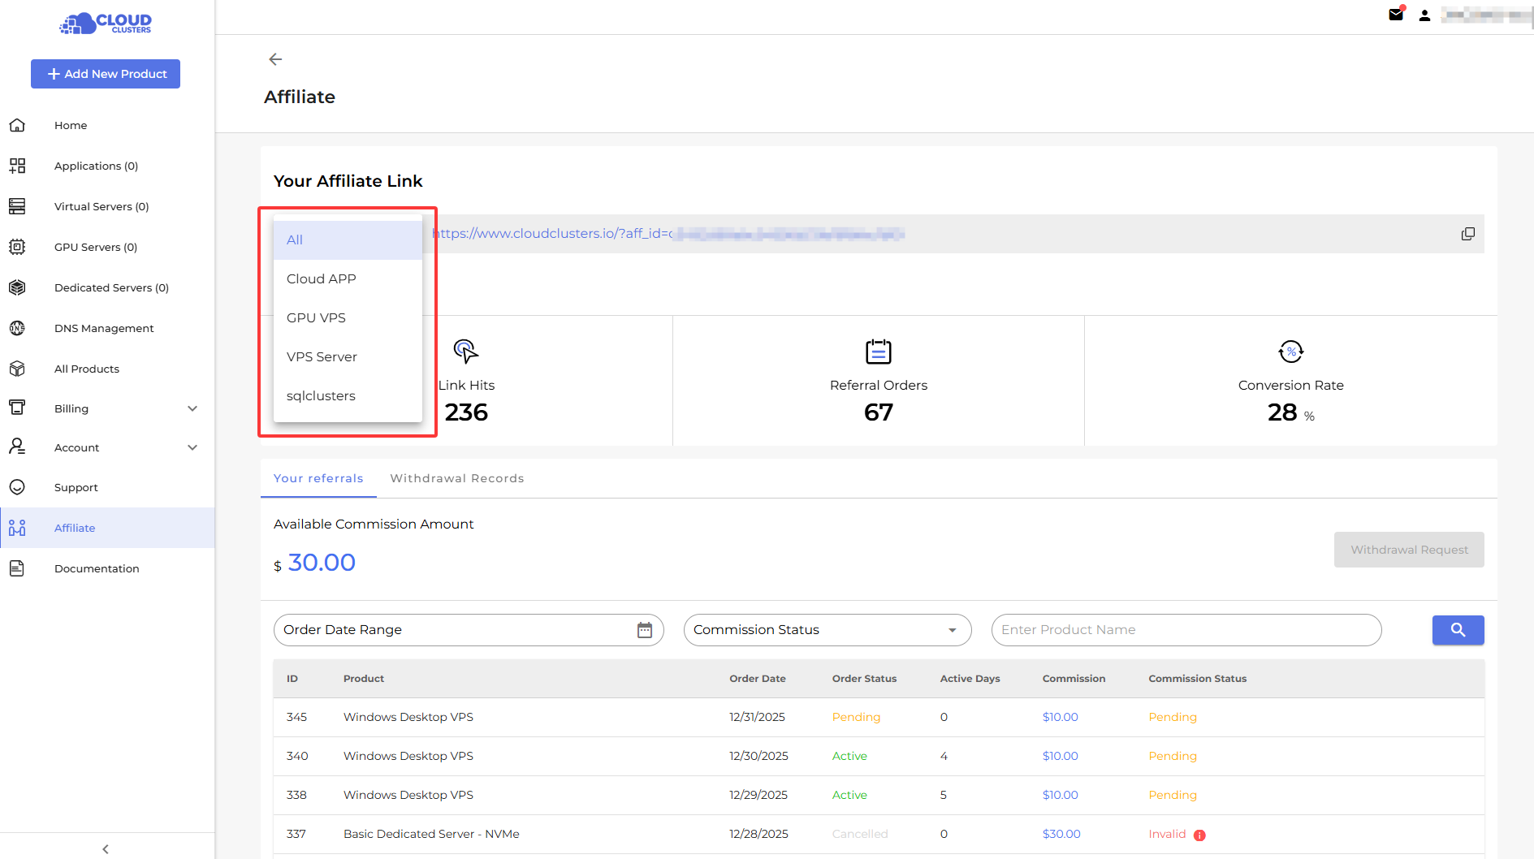The height and width of the screenshot is (859, 1534).
Task: Expand the Account submenu
Action: pos(192,447)
